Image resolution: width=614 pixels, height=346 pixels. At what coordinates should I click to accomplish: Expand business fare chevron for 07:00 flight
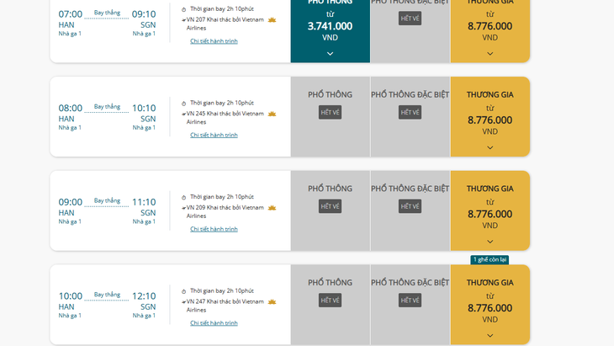point(490,54)
